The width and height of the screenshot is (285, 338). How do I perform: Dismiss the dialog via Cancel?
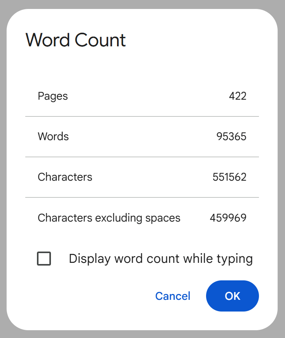(x=173, y=296)
